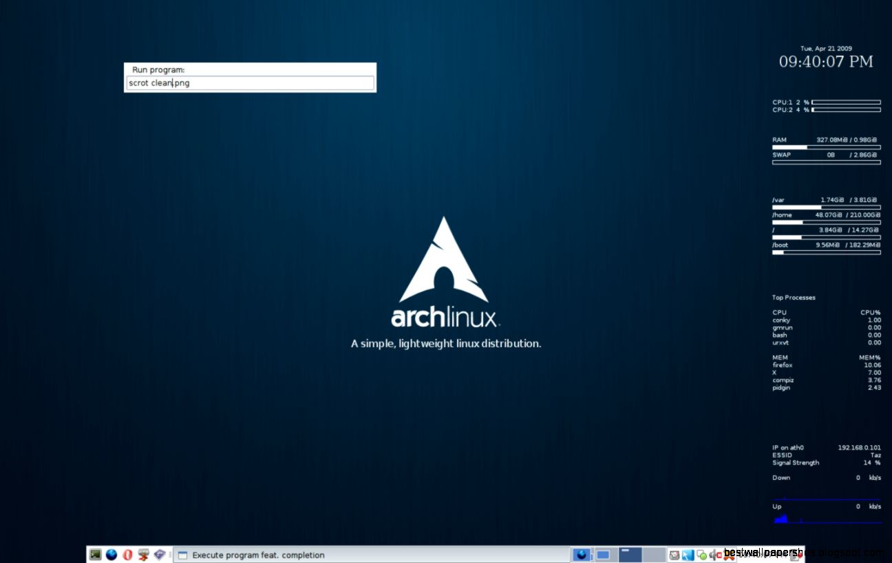The width and height of the screenshot is (892, 563).
Task: Switch to the empty fourth workspace
Action: coord(655,555)
